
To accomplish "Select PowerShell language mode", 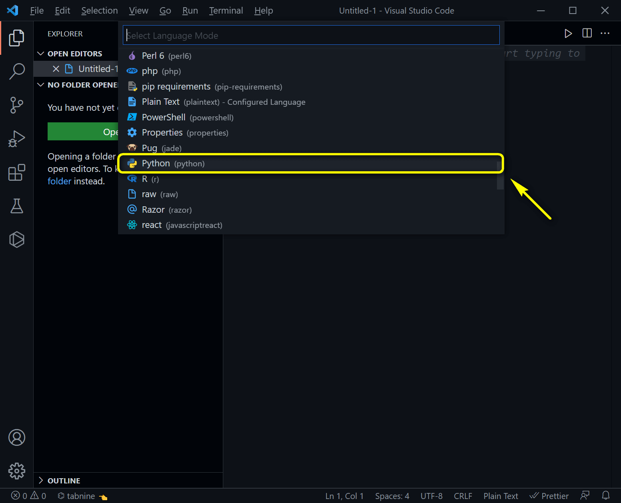I will [x=311, y=117].
